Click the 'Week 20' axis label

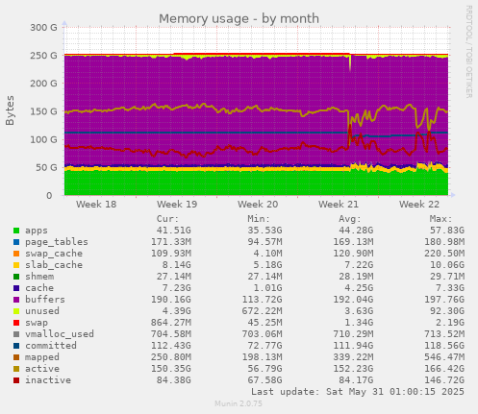[x=258, y=205]
